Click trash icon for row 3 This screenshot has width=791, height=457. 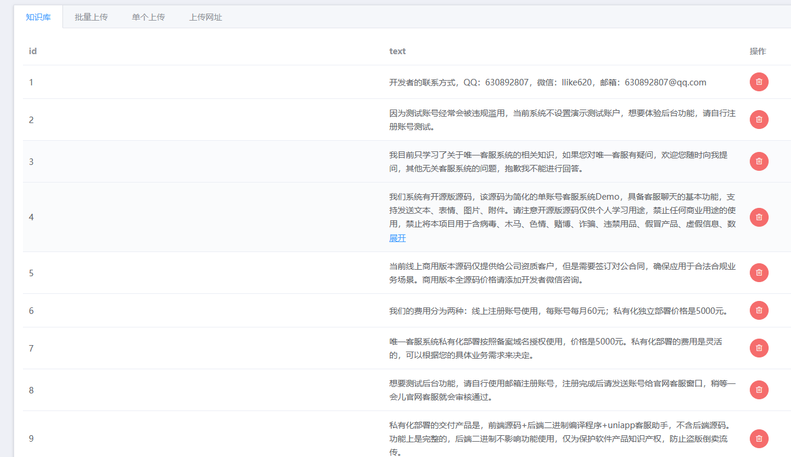pos(759,161)
